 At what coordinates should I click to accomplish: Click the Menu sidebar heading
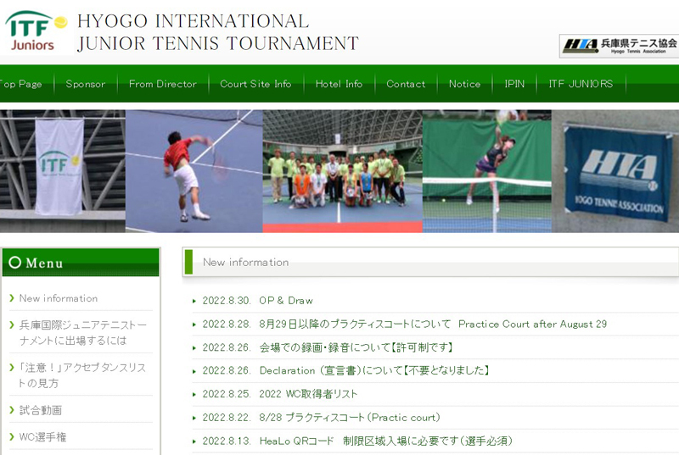tap(81, 263)
